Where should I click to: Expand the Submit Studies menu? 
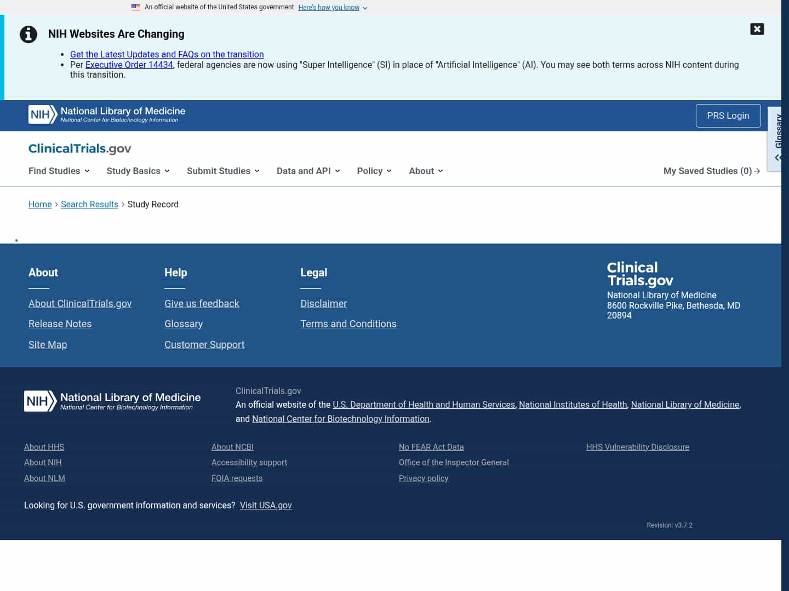tap(223, 171)
